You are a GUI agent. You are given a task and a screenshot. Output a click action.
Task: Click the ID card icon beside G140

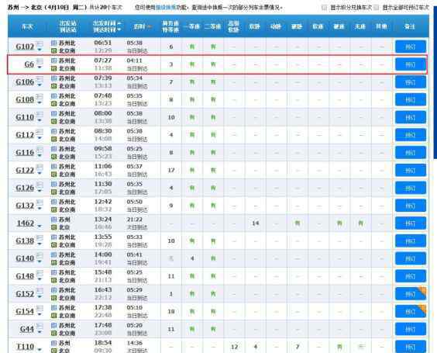40,255
